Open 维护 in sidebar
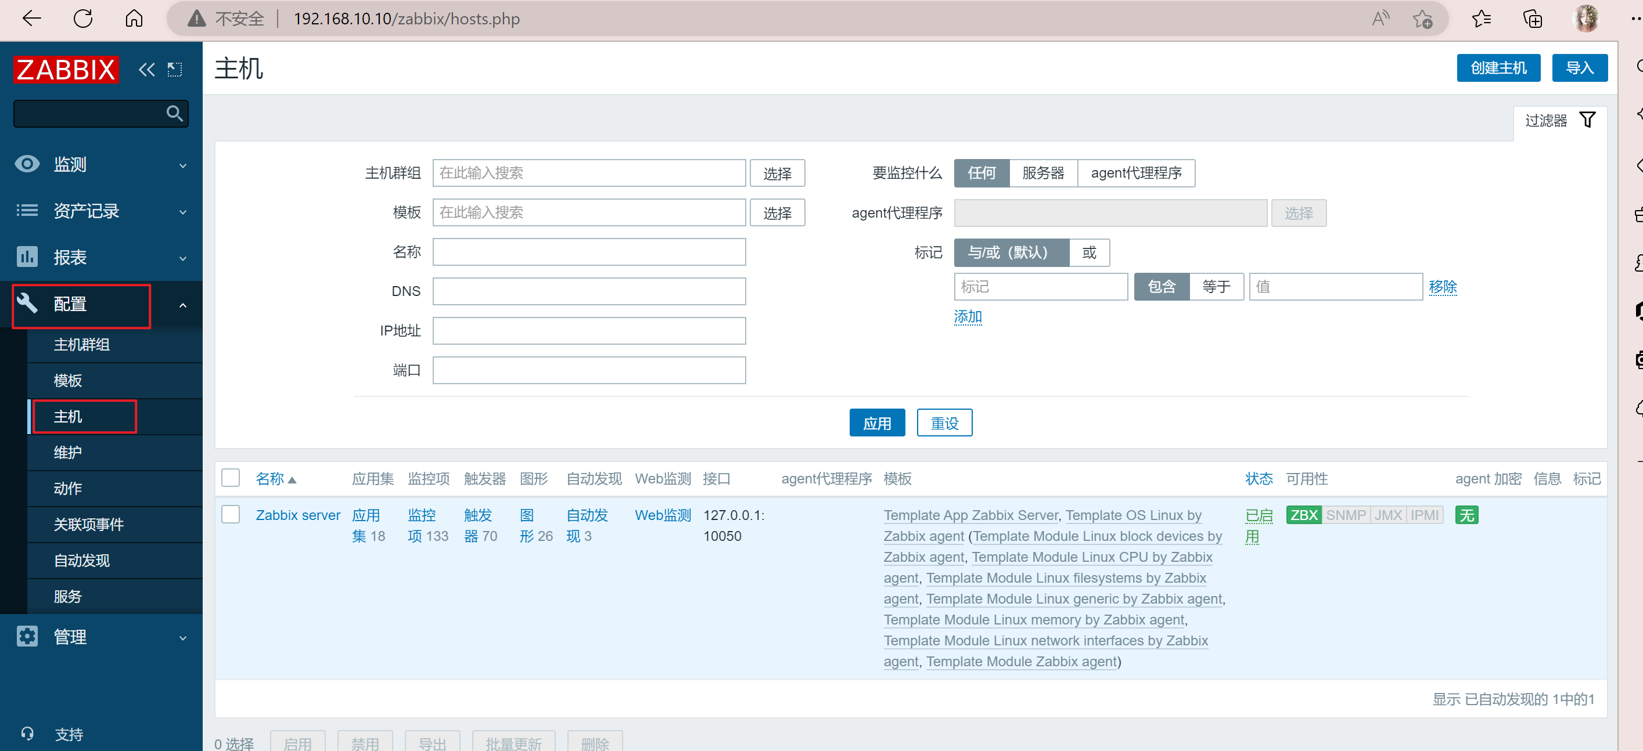The image size is (1643, 751). point(67,453)
